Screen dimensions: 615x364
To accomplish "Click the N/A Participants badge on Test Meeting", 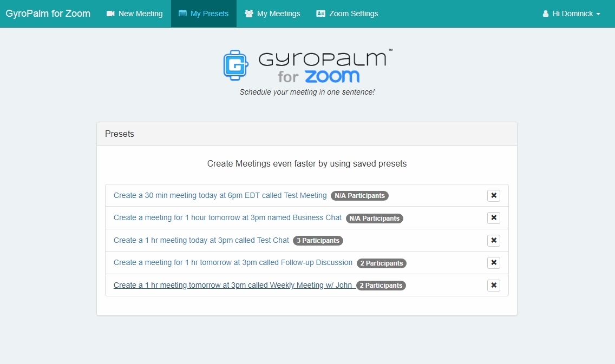I will coord(359,196).
